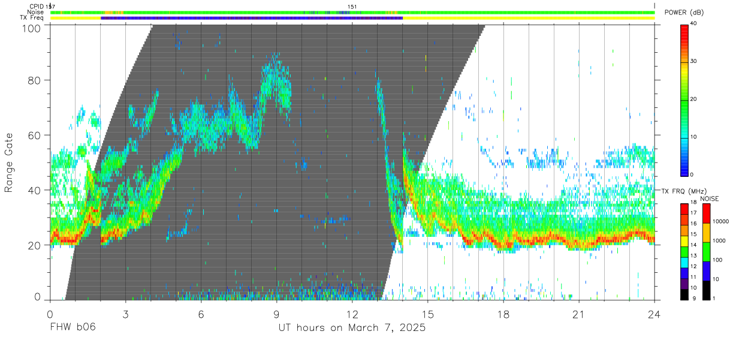Image resolution: width=736 pixels, height=340 pixels.
Task: Click the "3" tick on UT hours axis
Action: point(126,314)
